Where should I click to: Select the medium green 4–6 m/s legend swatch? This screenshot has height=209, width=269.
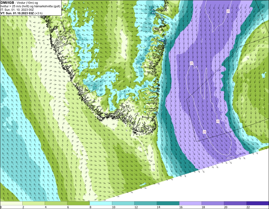tap(56, 203)
